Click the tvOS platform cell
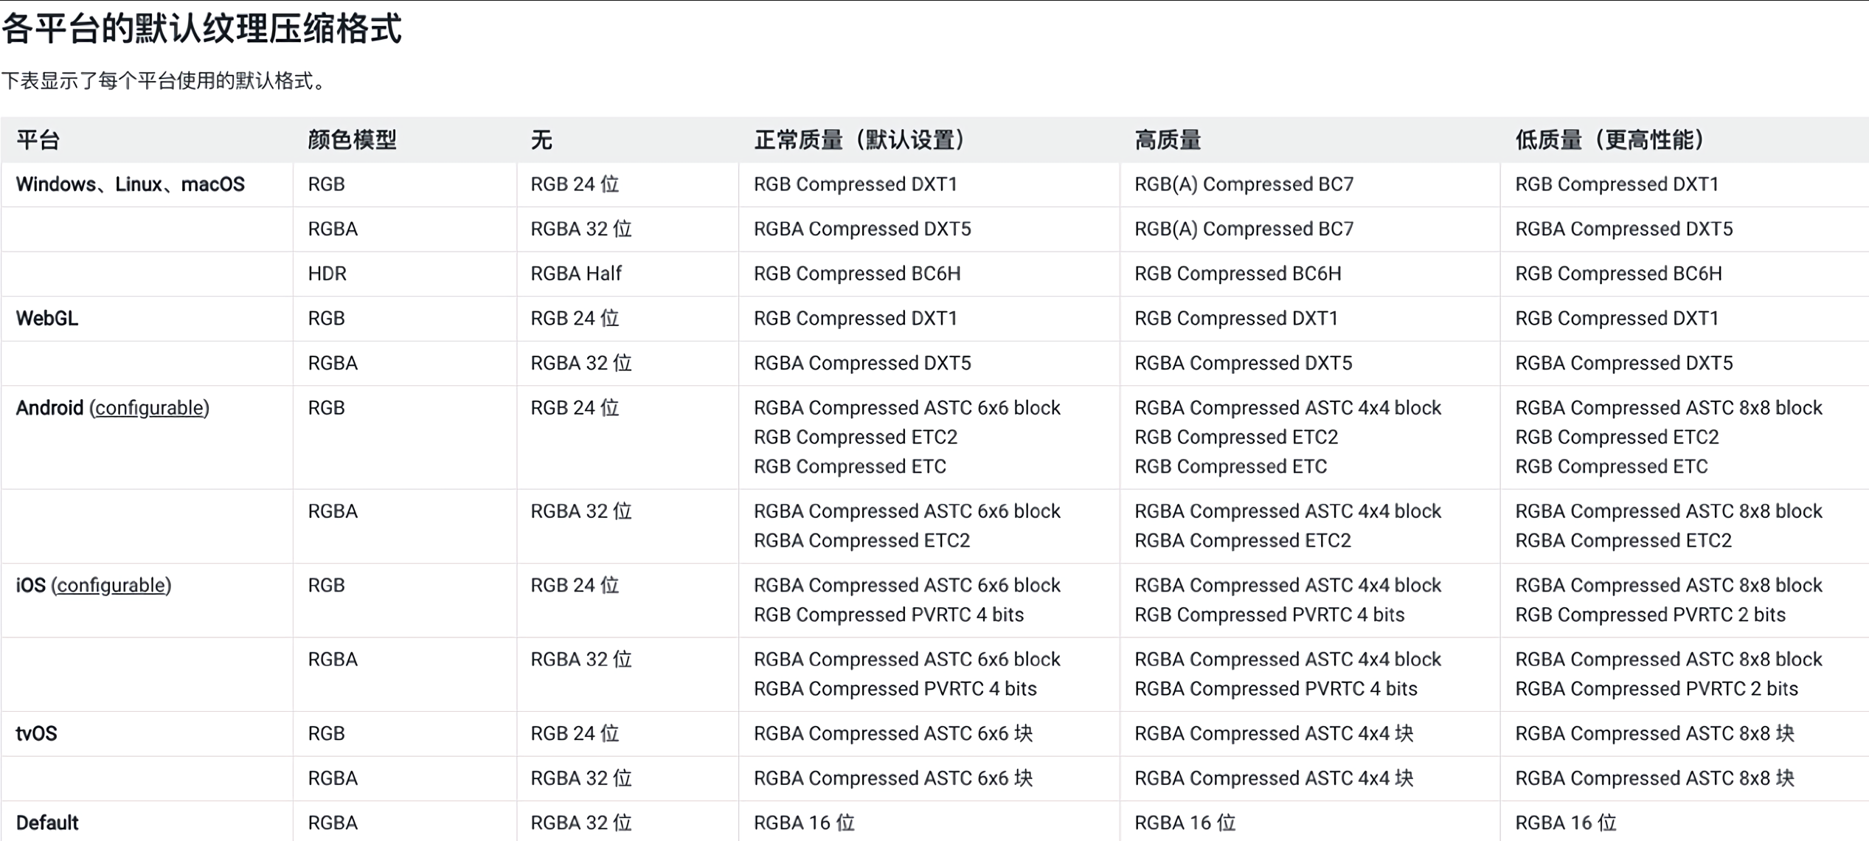This screenshot has width=1869, height=841. [x=36, y=733]
